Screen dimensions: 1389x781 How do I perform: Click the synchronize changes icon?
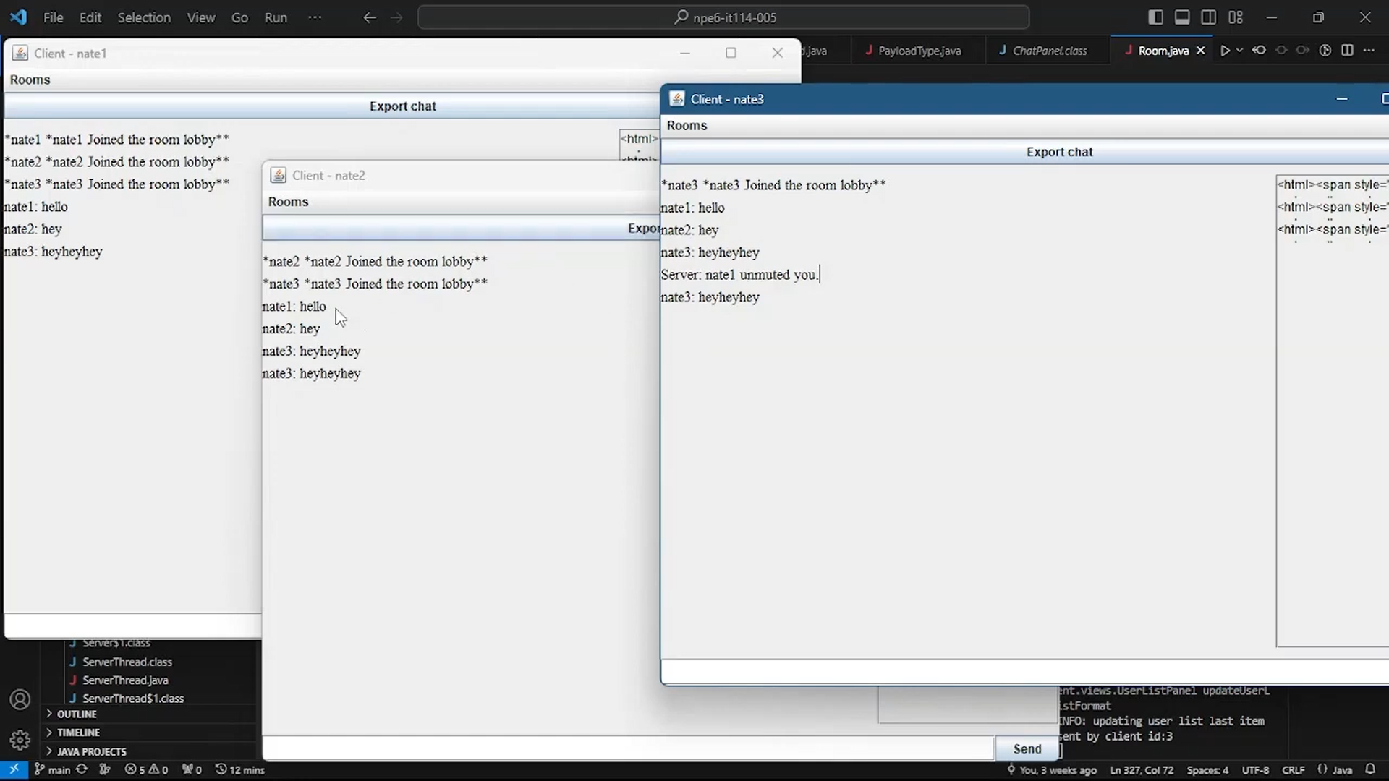82,769
